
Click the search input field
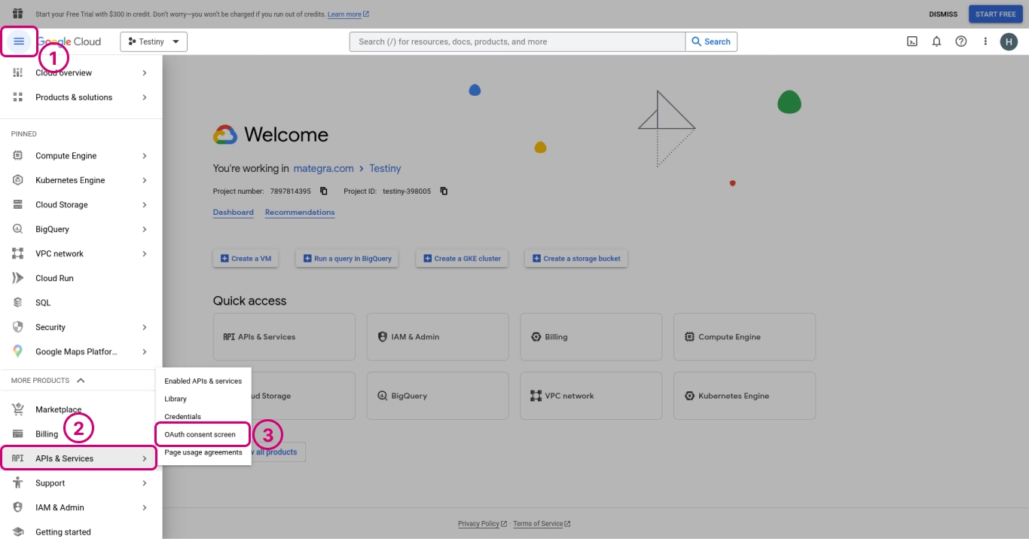click(x=517, y=41)
